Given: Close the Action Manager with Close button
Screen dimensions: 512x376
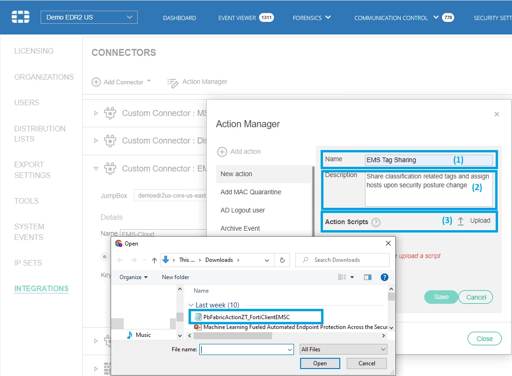Looking at the screenshot, I should [x=484, y=339].
